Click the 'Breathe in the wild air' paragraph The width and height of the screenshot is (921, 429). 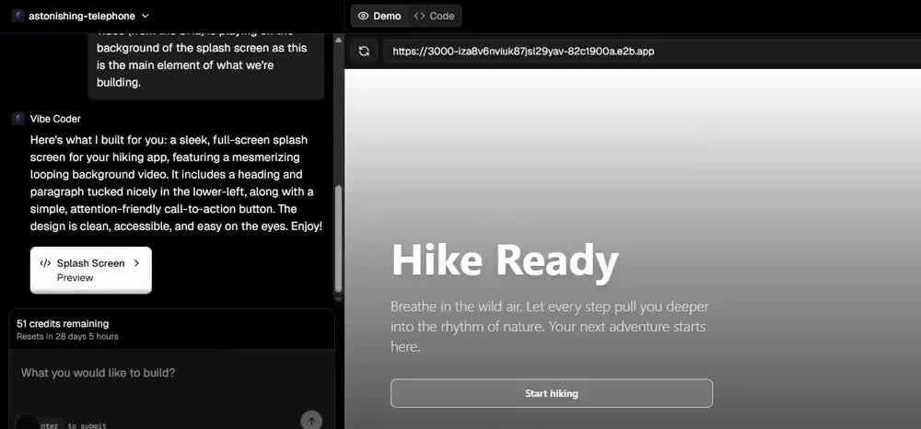549,327
